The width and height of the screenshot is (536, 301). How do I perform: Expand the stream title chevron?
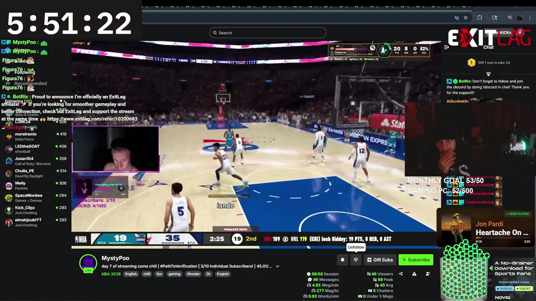pos(277,266)
